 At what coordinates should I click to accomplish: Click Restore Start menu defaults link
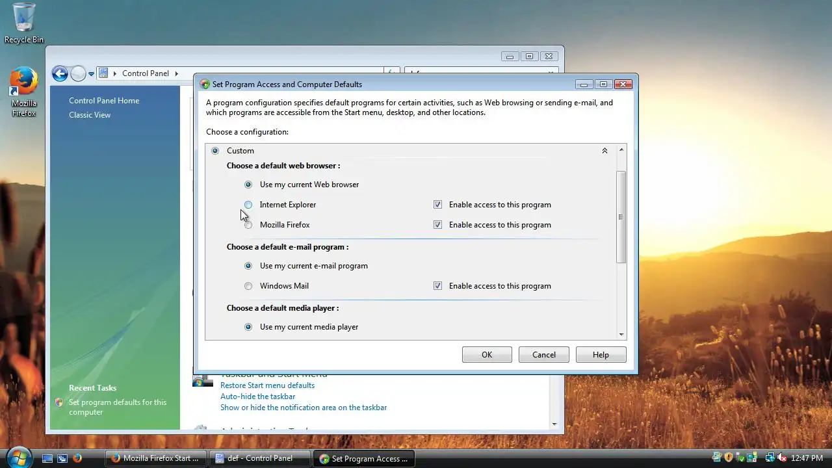267,385
